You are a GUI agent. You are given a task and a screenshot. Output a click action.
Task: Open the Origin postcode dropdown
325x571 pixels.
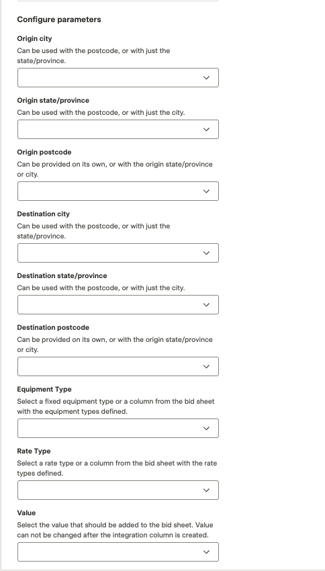118,191
